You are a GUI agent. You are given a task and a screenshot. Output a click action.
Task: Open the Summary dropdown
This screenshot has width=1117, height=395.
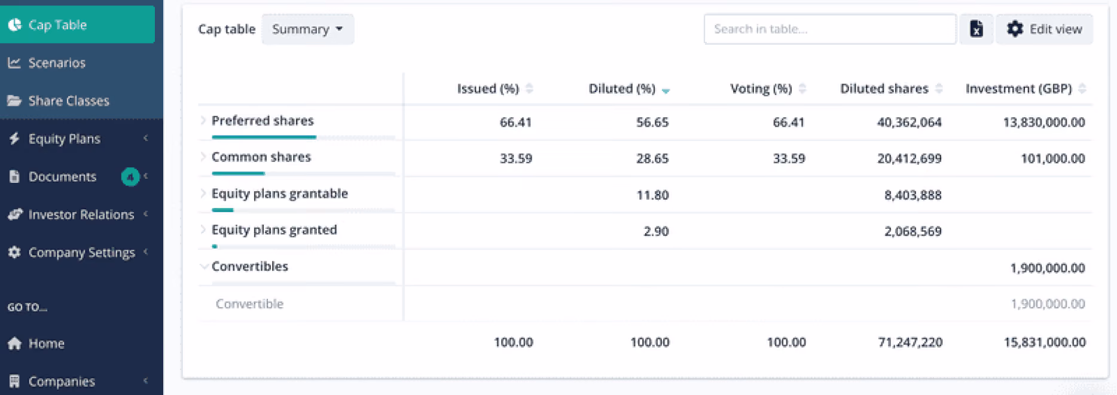point(307,29)
